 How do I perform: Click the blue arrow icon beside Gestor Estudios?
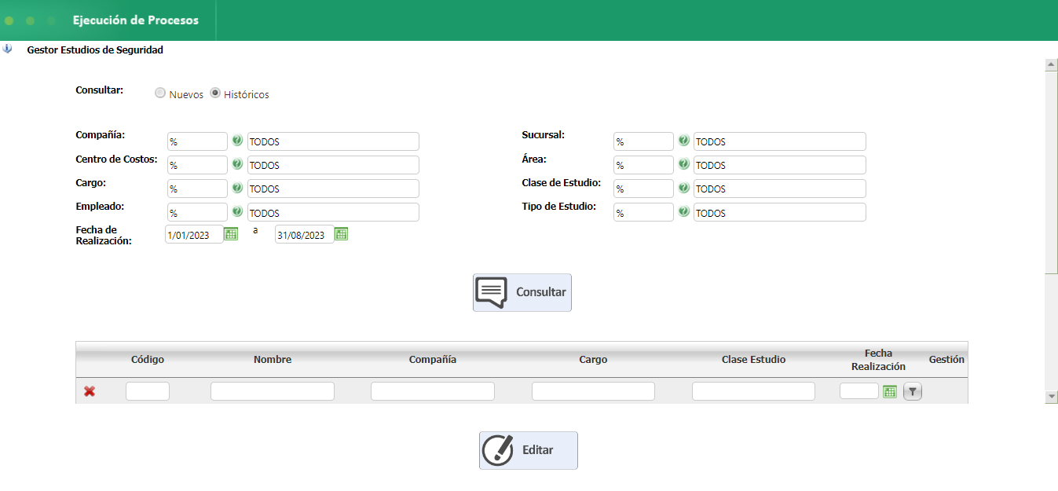8,49
